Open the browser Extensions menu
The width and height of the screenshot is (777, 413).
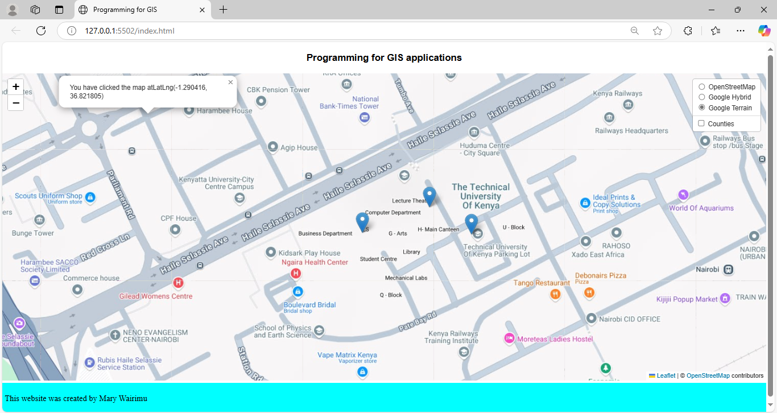click(x=688, y=31)
